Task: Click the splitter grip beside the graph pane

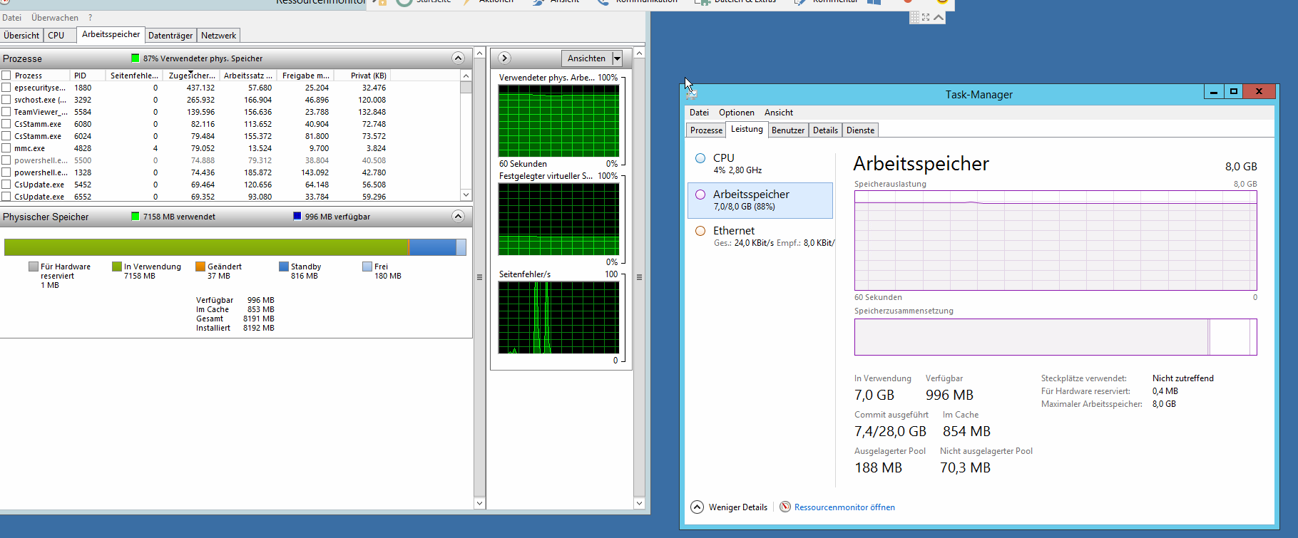Action: click(x=479, y=277)
